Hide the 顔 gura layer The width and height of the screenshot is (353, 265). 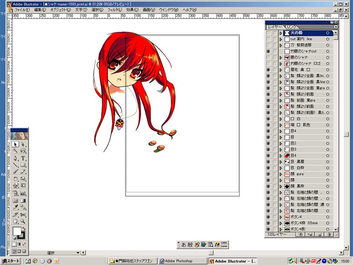268,174
